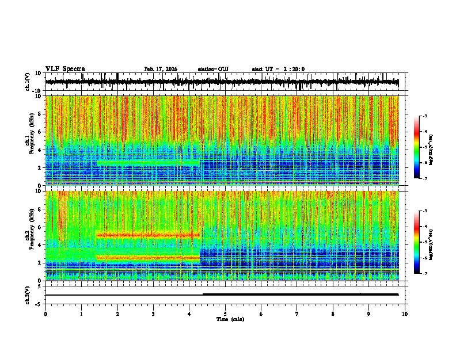
Task: Click time axis tick label "10"
Action: (405, 314)
